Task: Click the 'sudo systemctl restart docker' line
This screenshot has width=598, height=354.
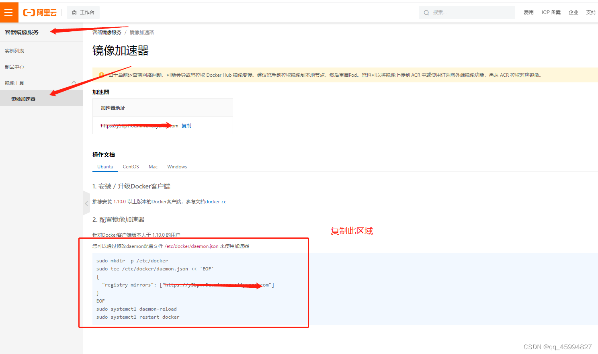Action: [x=138, y=317]
